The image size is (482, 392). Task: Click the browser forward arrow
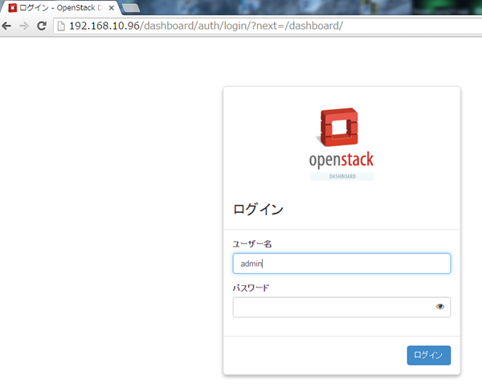[x=24, y=26]
